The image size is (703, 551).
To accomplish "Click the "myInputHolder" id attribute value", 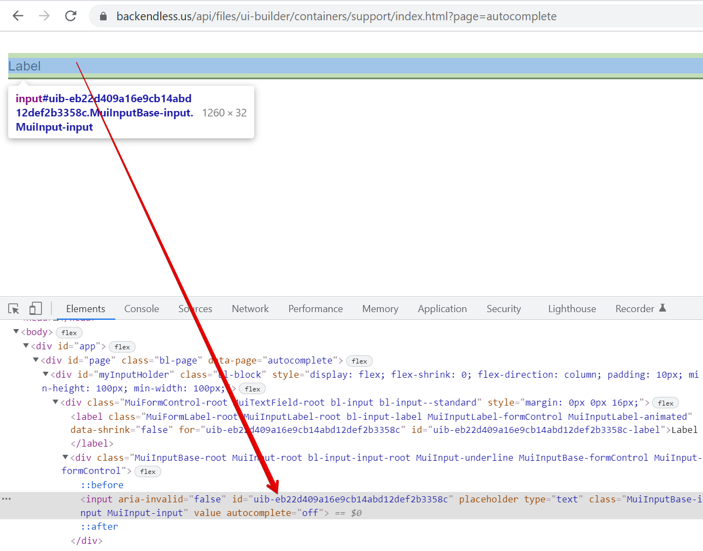I will click(x=134, y=374).
